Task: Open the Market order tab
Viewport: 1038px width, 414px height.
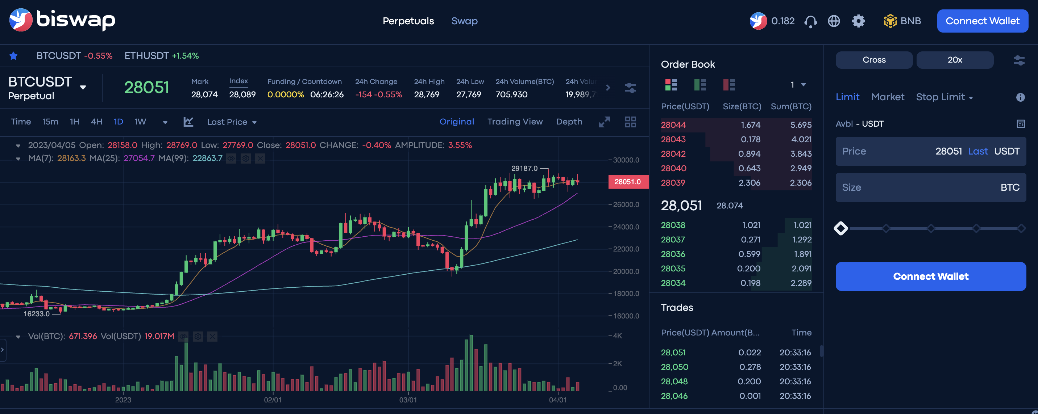Action: (x=888, y=97)
